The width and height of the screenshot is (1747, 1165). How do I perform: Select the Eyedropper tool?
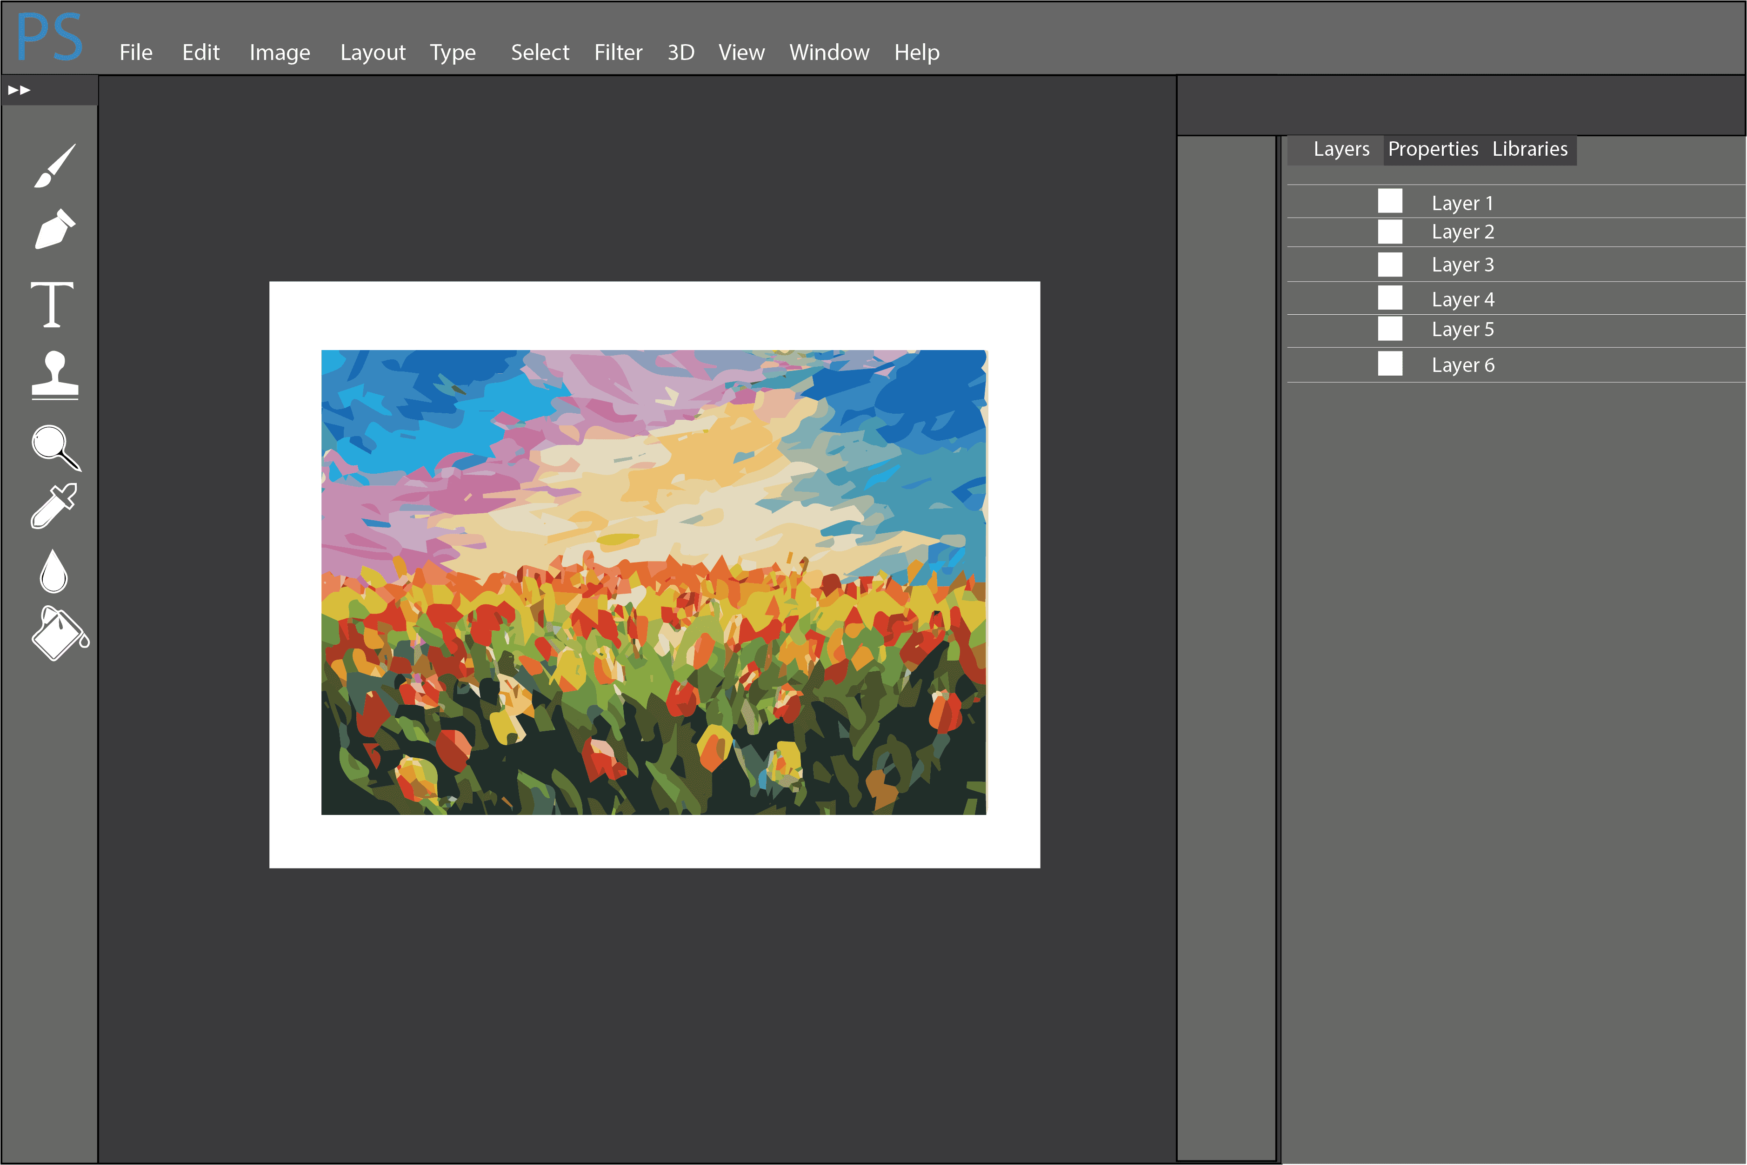[x=54, y=506]
